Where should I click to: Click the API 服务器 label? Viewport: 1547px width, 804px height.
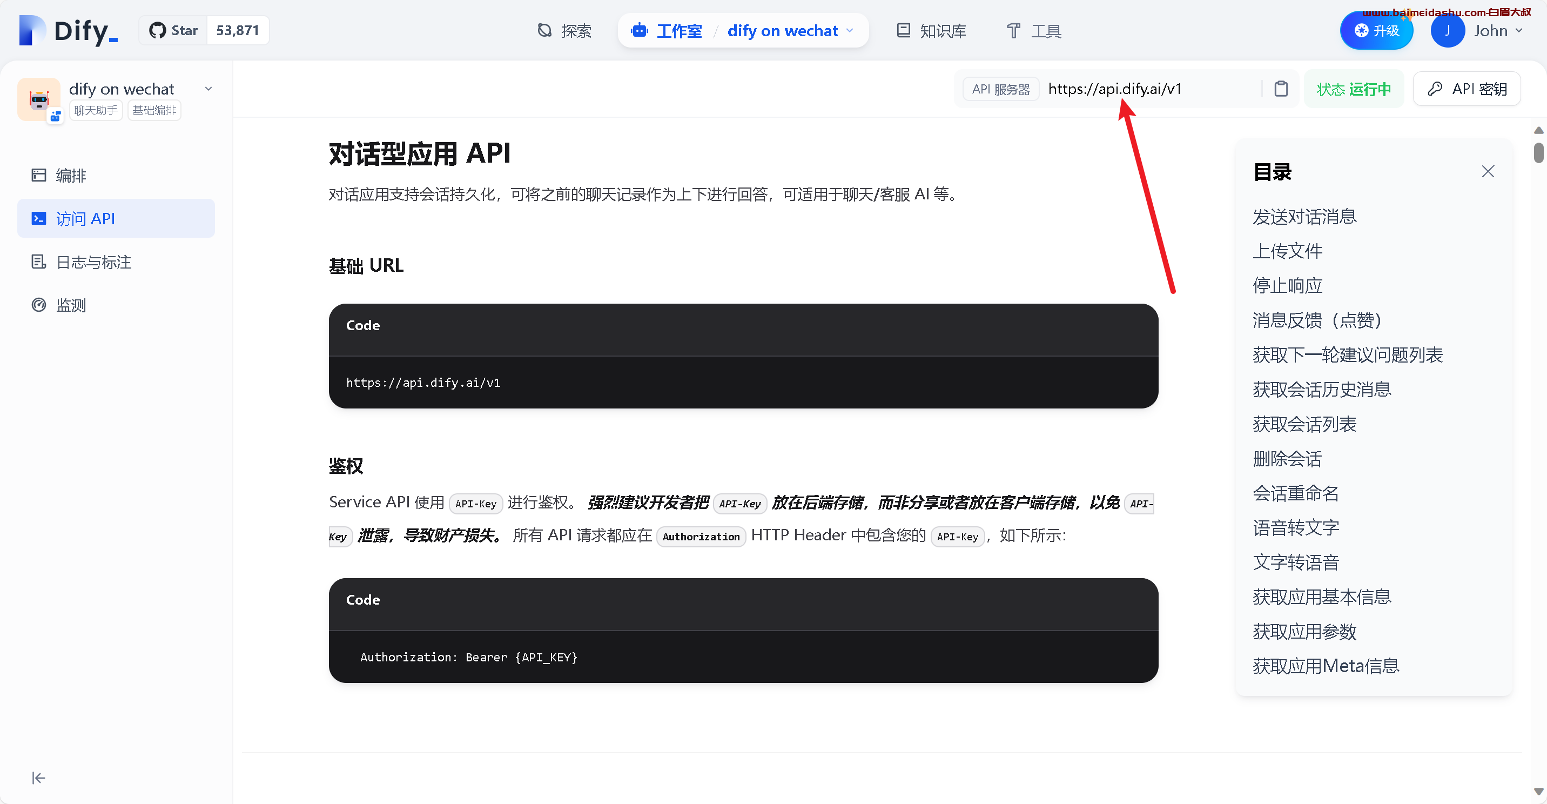coord(1001,89)
